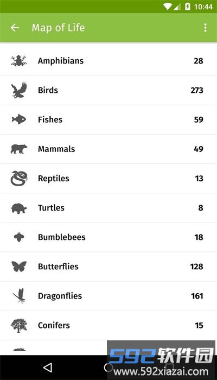
Task: Open the Butterflies category
Action: point(108,267)
